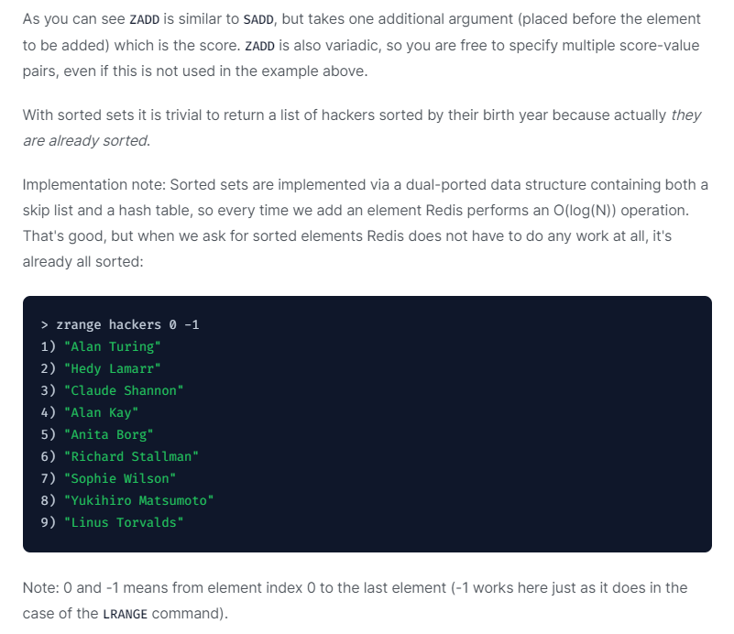734x634 pixels.
Task: Click "Claude Shannon" in the code output
Action: tap(124, 390)
